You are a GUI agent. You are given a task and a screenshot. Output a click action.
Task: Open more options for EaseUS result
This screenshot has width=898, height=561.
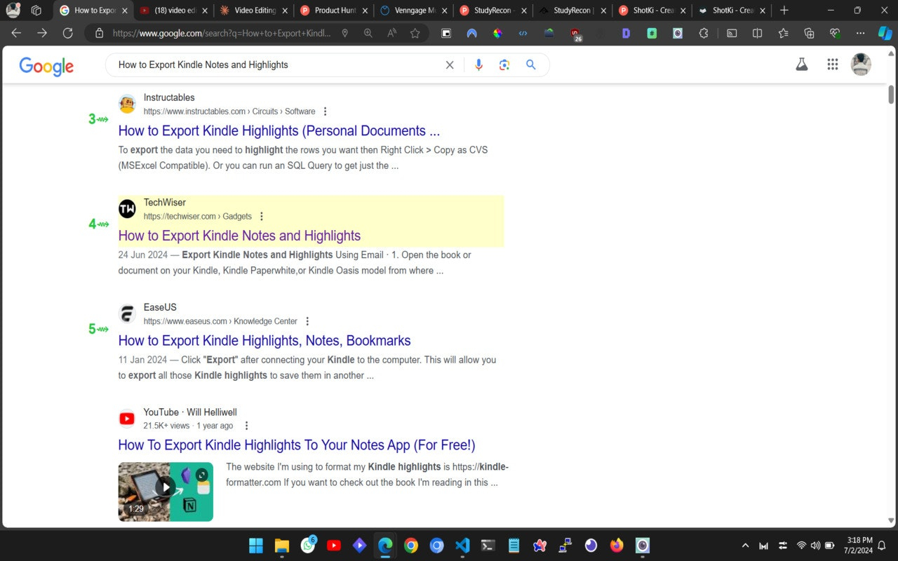point(307,321)
